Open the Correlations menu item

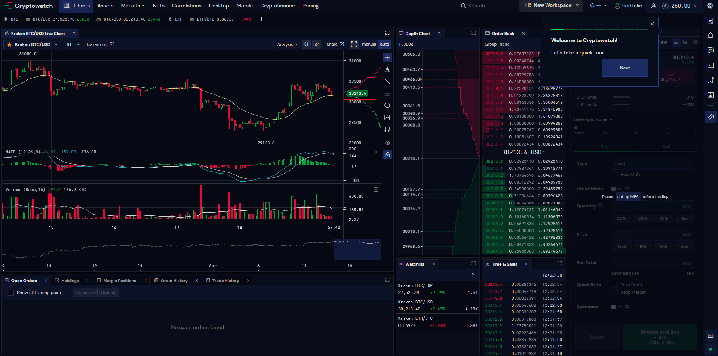point(187,6)
